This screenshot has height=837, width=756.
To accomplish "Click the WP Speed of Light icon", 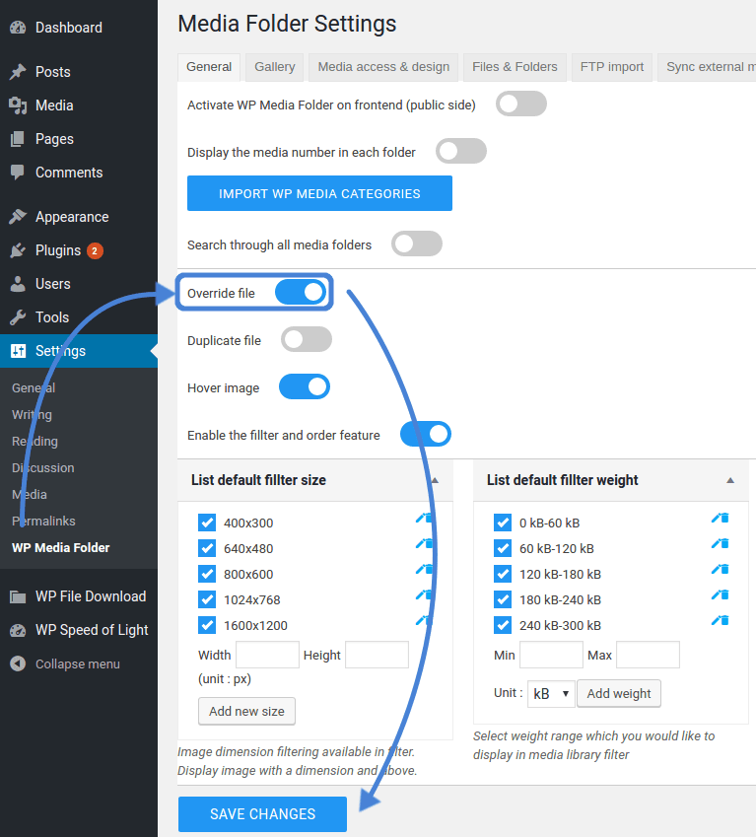I will point(18,630).
